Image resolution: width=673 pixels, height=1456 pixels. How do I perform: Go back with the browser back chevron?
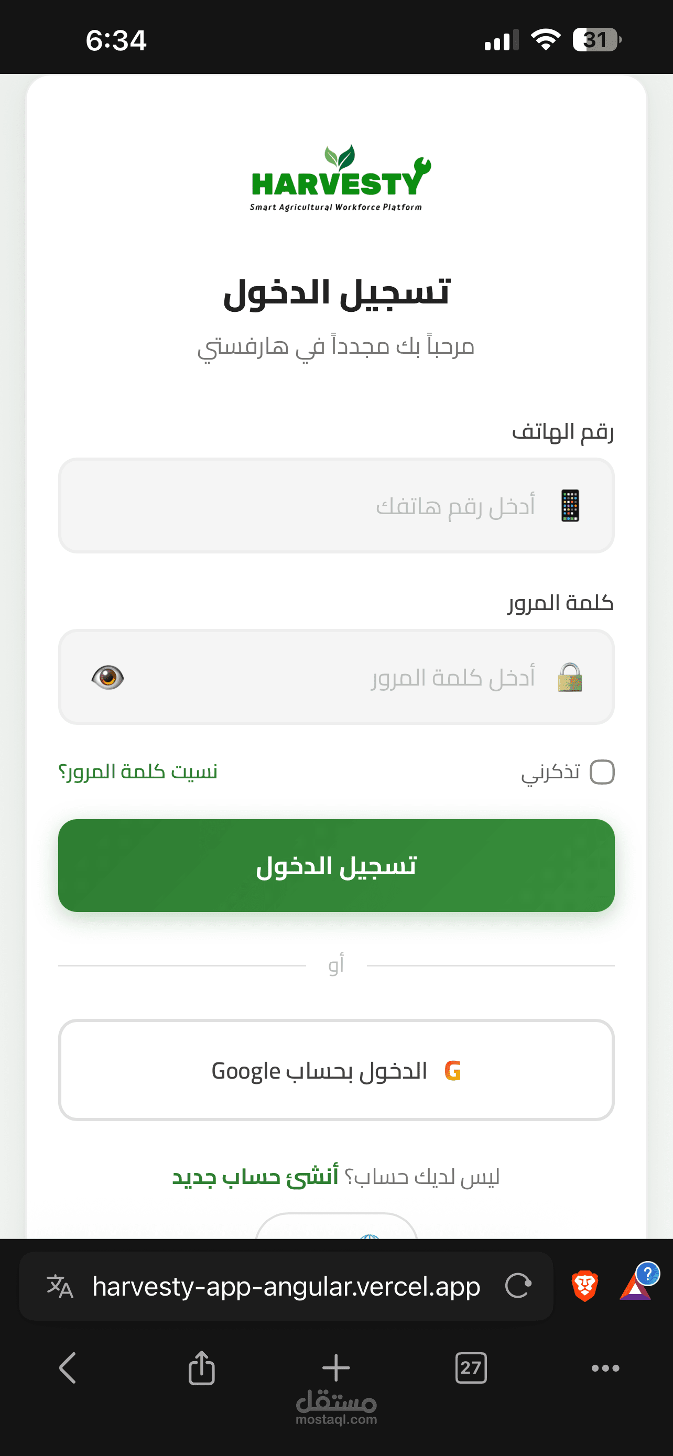coord(67,1368)
